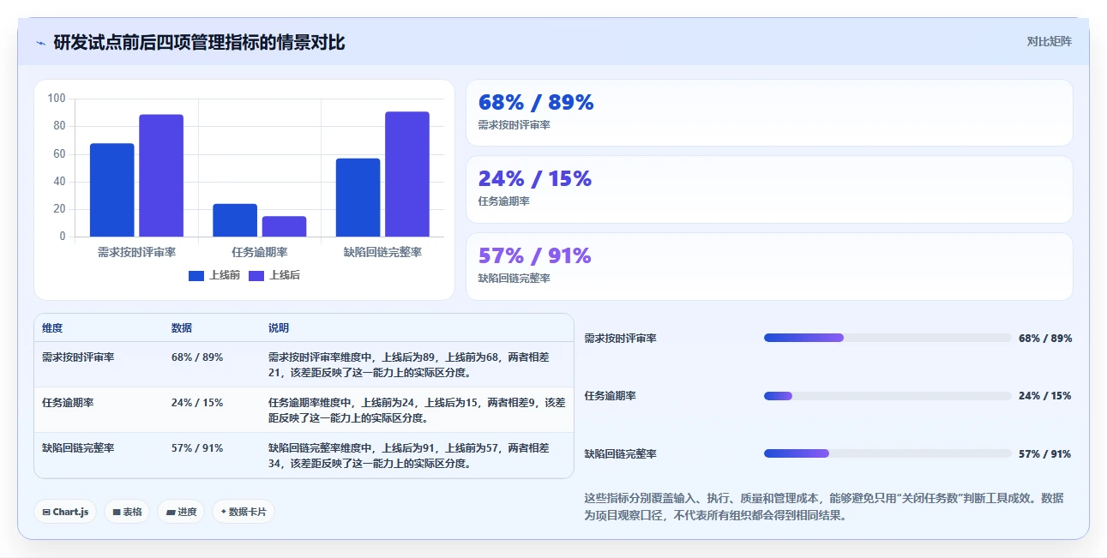
Task: Click the 对比矩阵 label in header
Action: 1050,41
